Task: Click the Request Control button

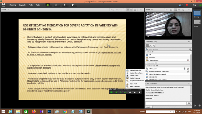Action: (117, 10)
